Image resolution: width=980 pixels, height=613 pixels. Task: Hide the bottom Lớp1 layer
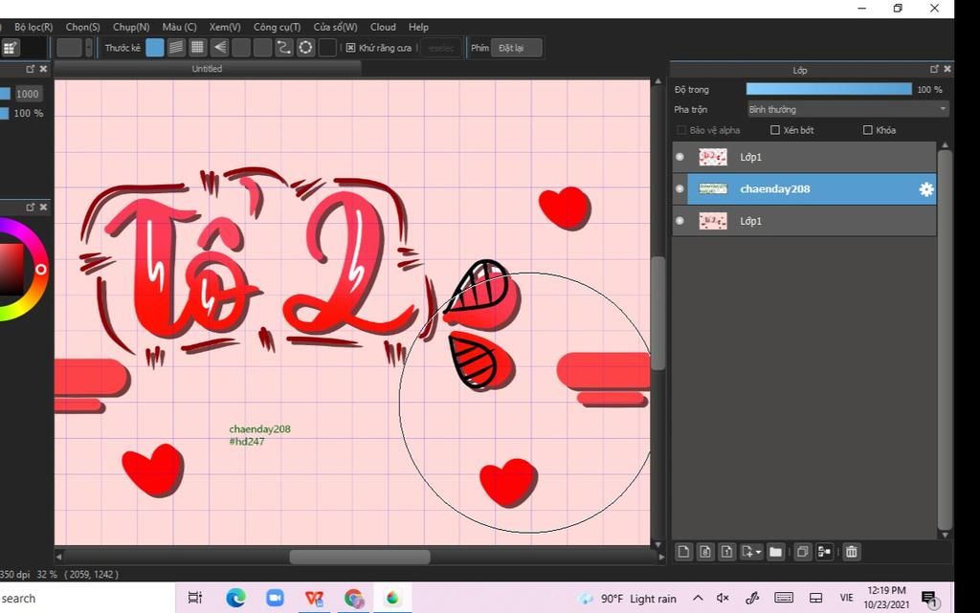coord(680,220)
